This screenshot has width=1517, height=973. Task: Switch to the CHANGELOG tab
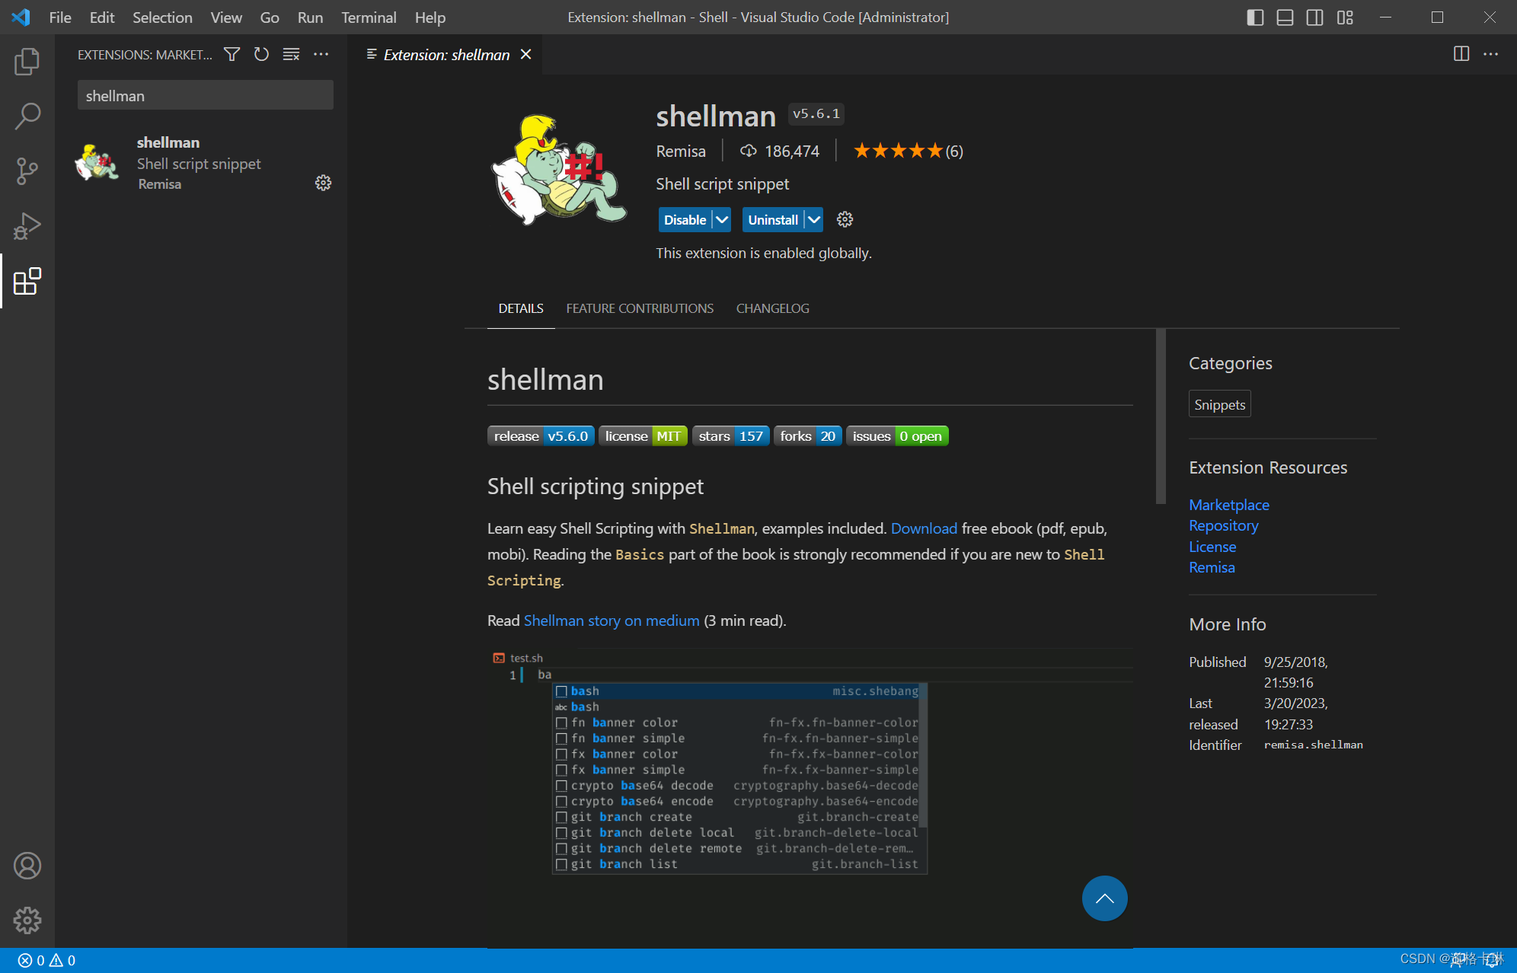click(x=772, y=308)
